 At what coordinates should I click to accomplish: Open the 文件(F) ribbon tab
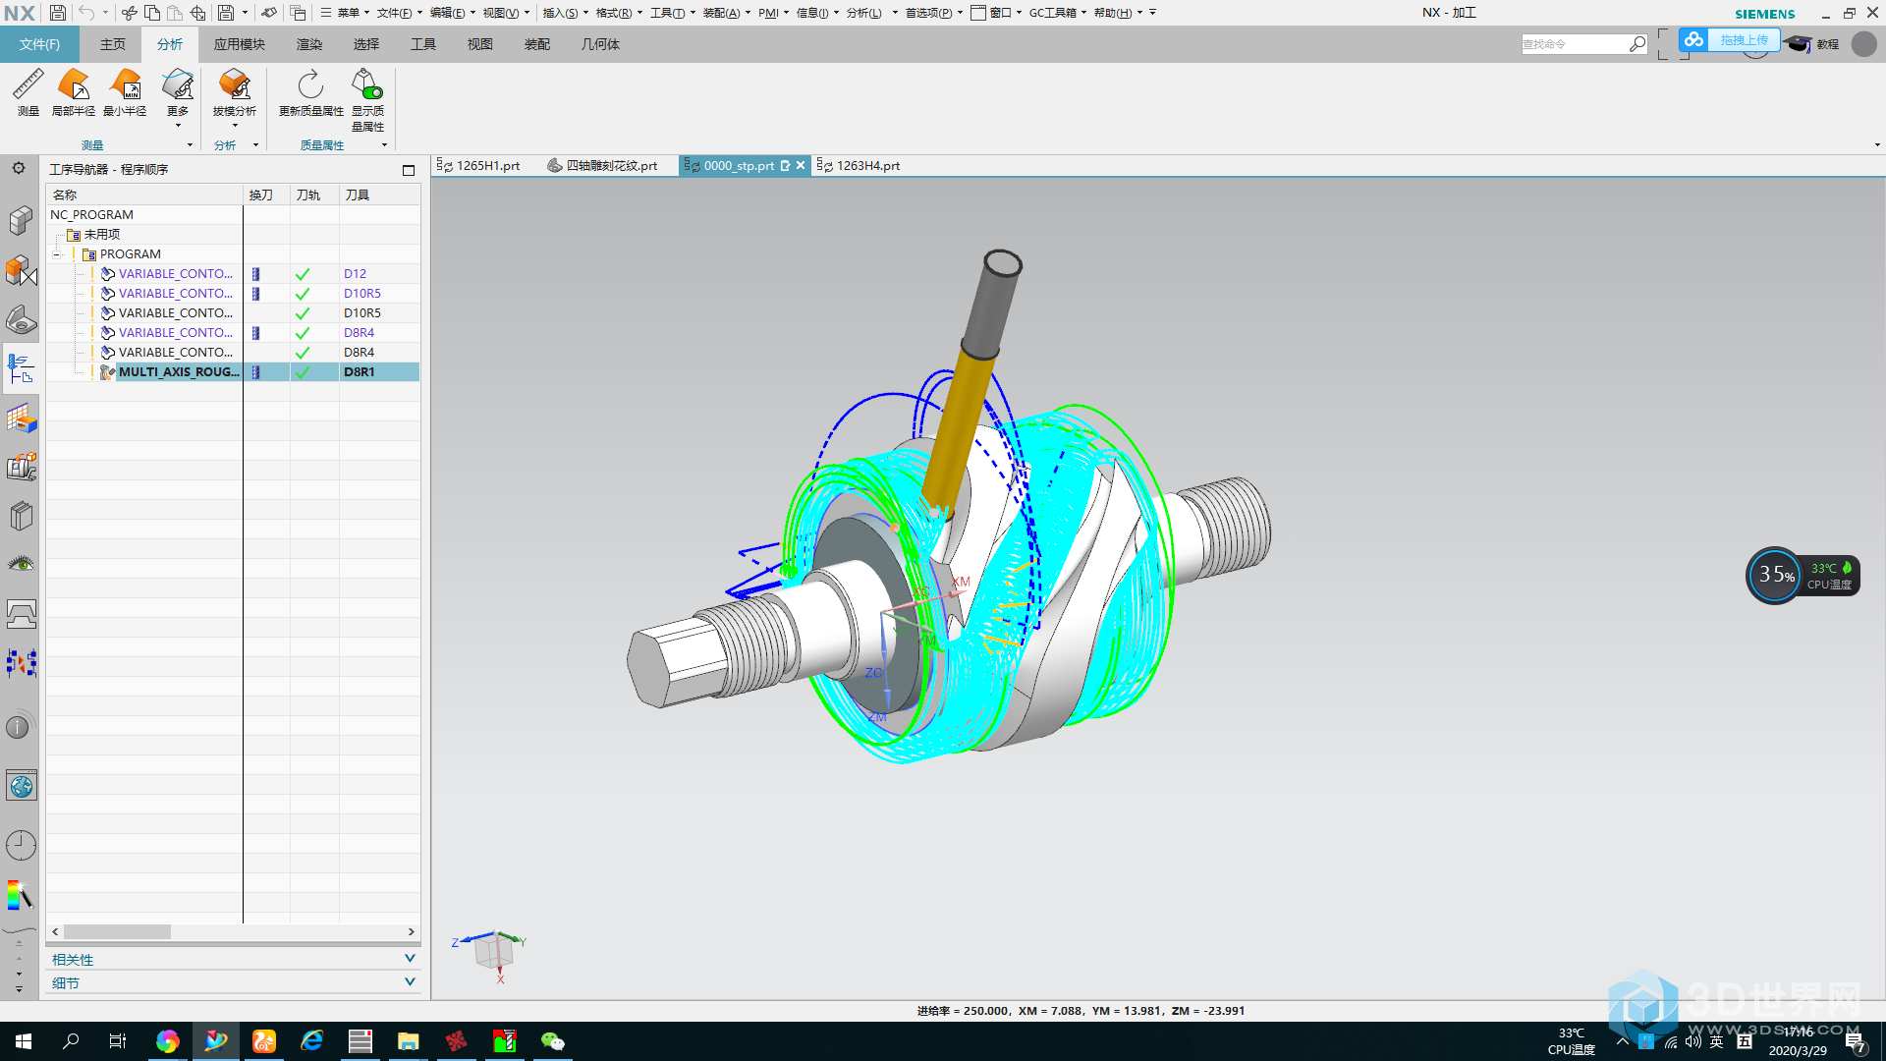coord(39,44)
